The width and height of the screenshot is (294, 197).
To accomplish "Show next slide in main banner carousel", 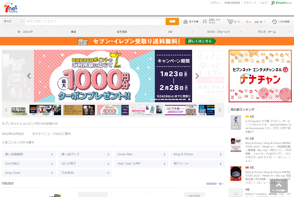I will 197,76.
